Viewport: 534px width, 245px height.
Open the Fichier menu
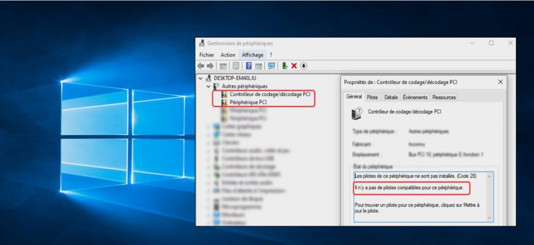207,55
